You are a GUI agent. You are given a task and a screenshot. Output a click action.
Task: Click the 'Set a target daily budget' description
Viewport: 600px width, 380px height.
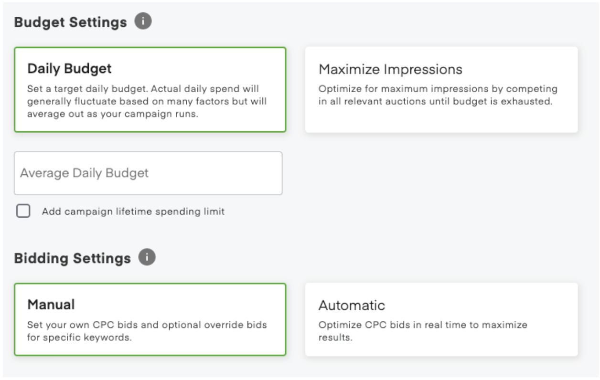click(147, 102)
